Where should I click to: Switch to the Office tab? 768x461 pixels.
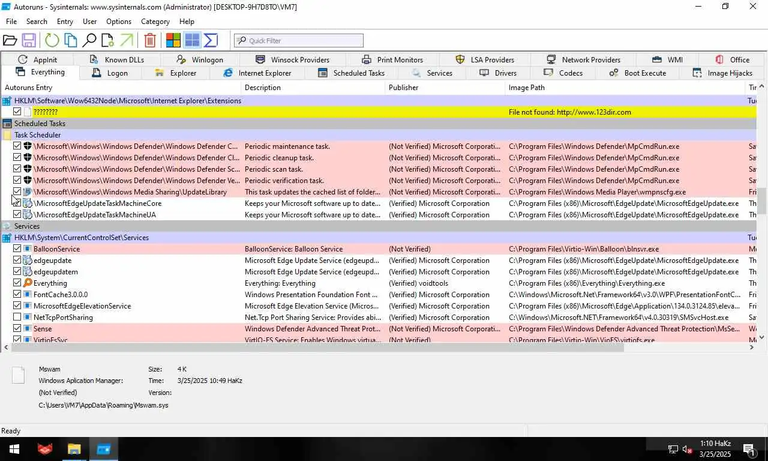[732, 59]
